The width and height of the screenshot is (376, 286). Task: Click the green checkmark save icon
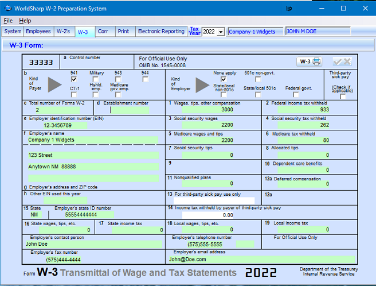click(338, 61)
